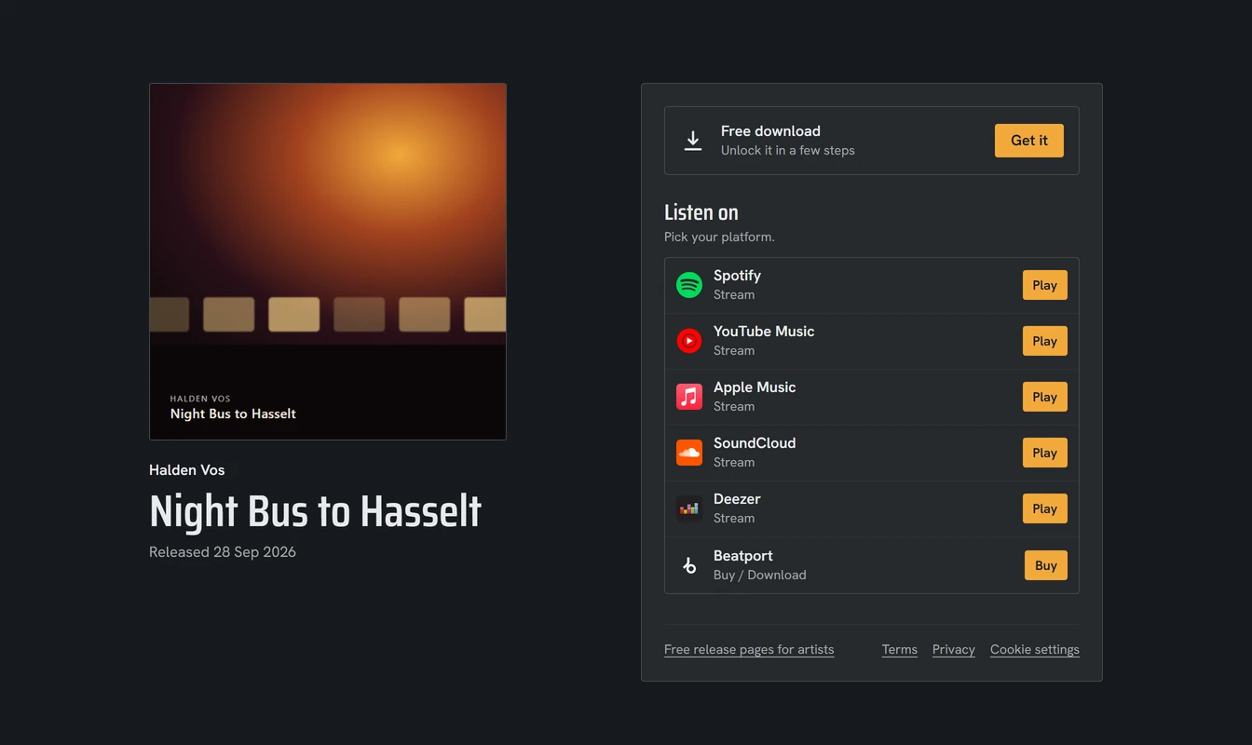Play on Apple Music
Viewport: 1252px width, 745px height.
click(1045, 397)
